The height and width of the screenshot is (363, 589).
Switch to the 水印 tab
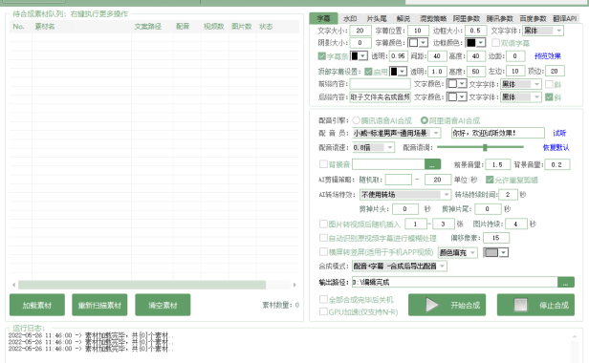click(x=350, y=18)
